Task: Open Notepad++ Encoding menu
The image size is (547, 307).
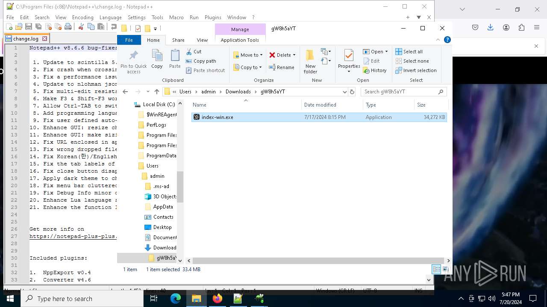Action: (x=82, y=17)
